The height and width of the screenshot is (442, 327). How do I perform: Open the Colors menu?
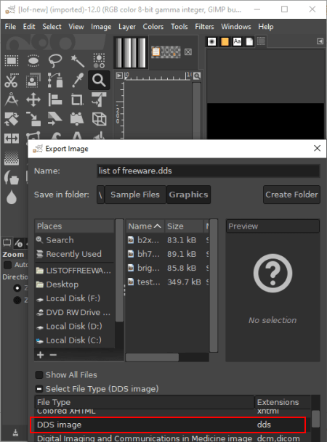click(x=153, y=27)
